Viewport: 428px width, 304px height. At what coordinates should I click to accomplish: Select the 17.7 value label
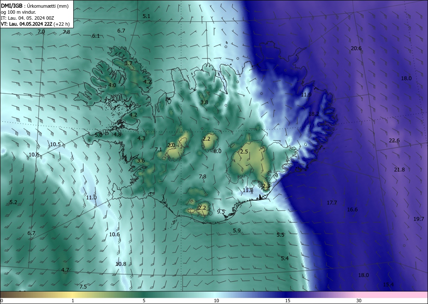pyautogui.click(x=332, y=202)
